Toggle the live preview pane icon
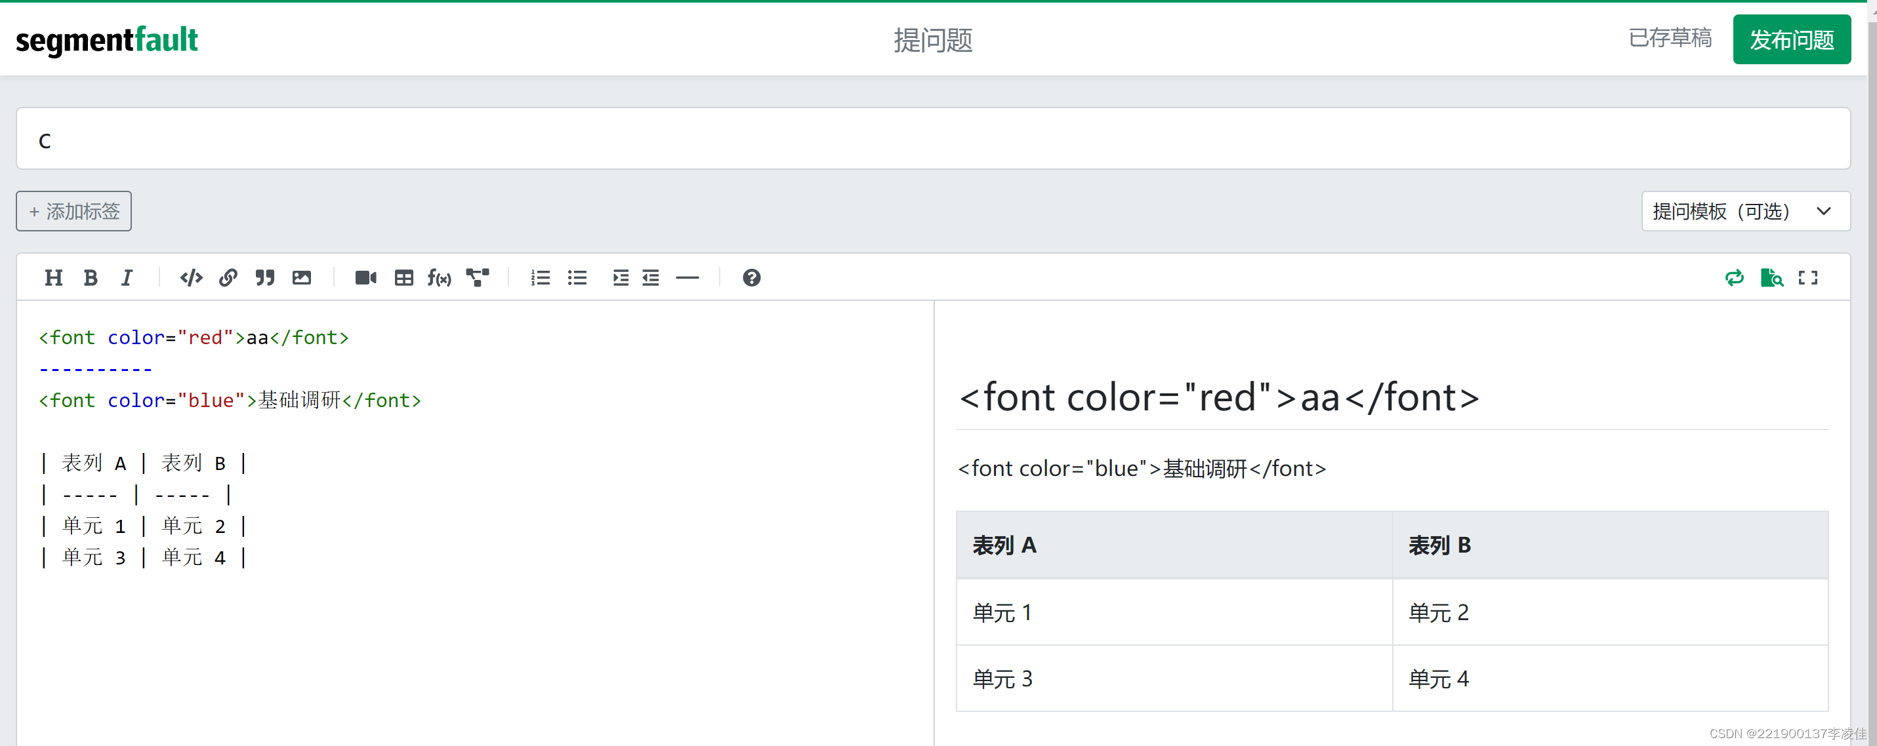The height and width of the screenshot is (746, 1877). (x=1771, y=277)
